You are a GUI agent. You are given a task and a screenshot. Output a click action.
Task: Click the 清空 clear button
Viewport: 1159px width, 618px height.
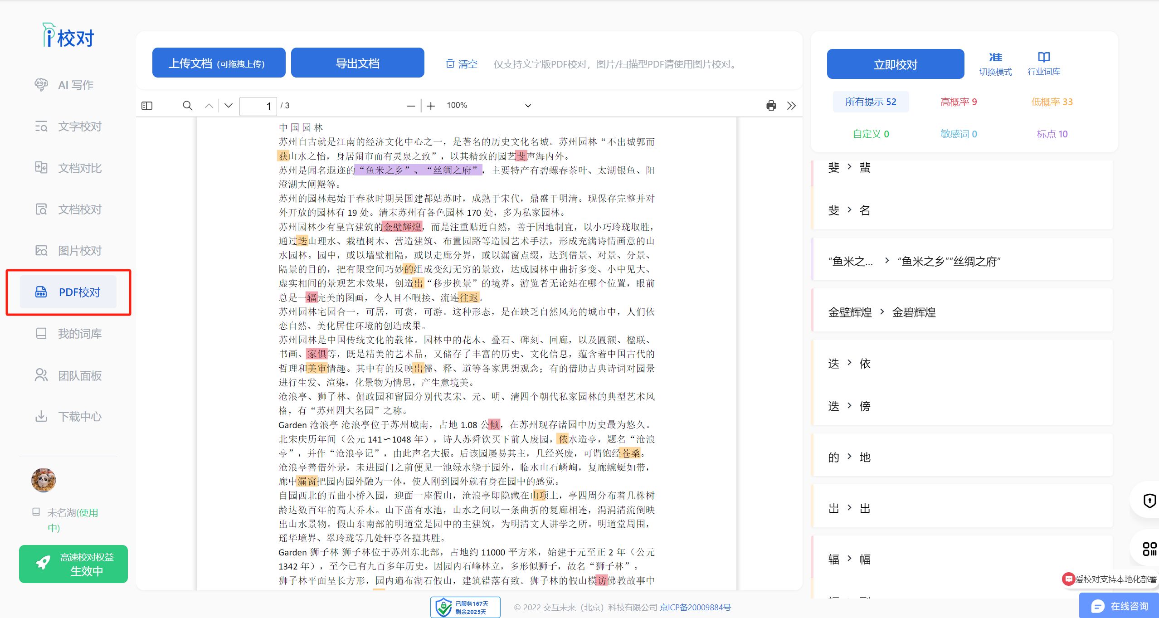(462, 64)
